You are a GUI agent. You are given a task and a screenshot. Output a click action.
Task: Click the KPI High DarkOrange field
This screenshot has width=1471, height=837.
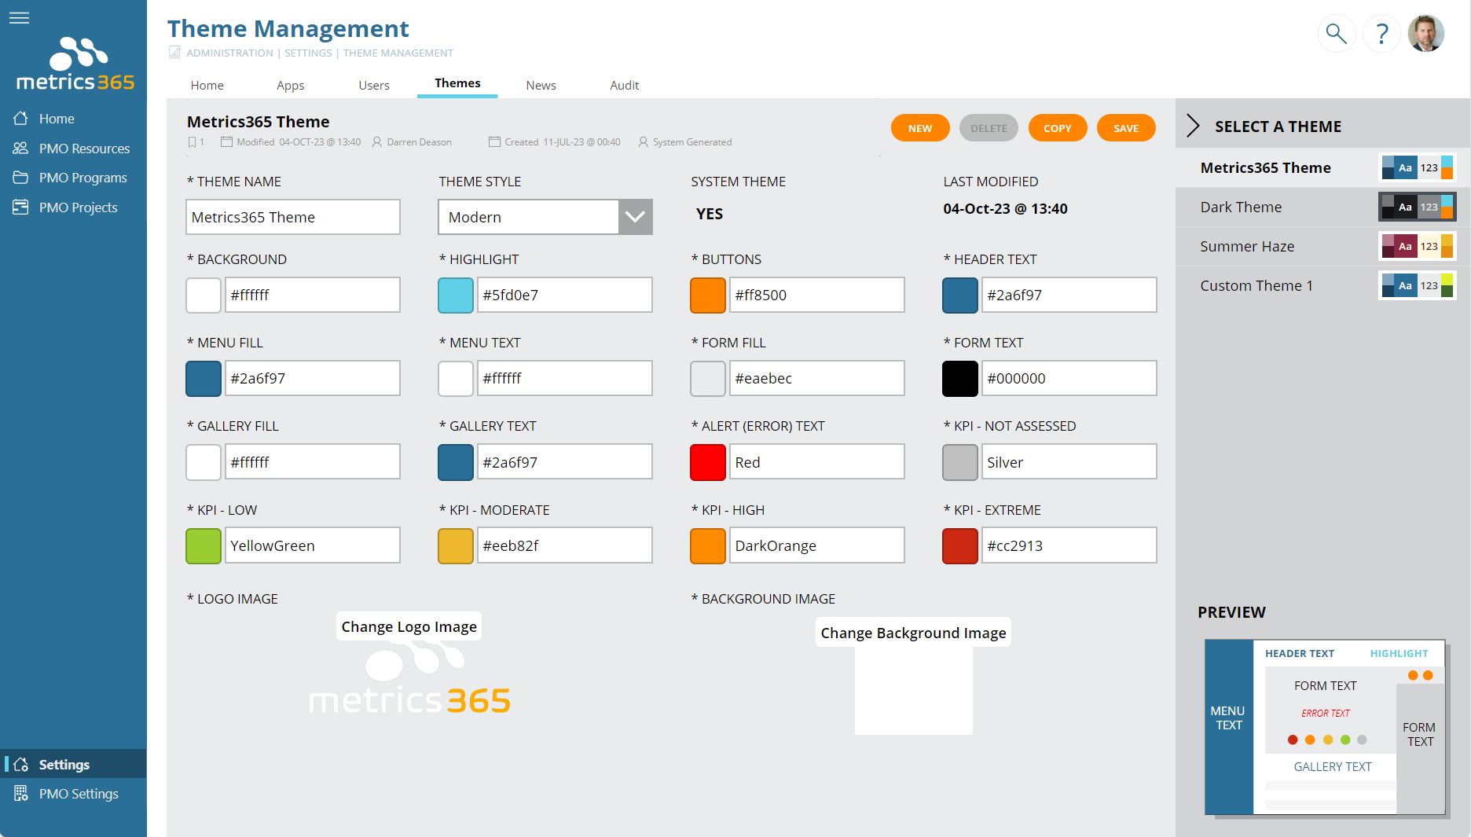coord(817,545)
